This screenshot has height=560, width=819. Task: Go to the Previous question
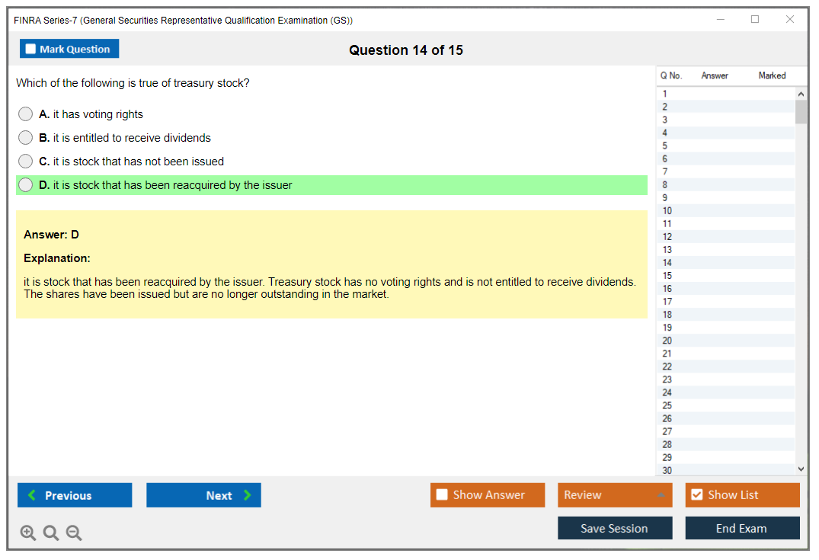point(75,495)
